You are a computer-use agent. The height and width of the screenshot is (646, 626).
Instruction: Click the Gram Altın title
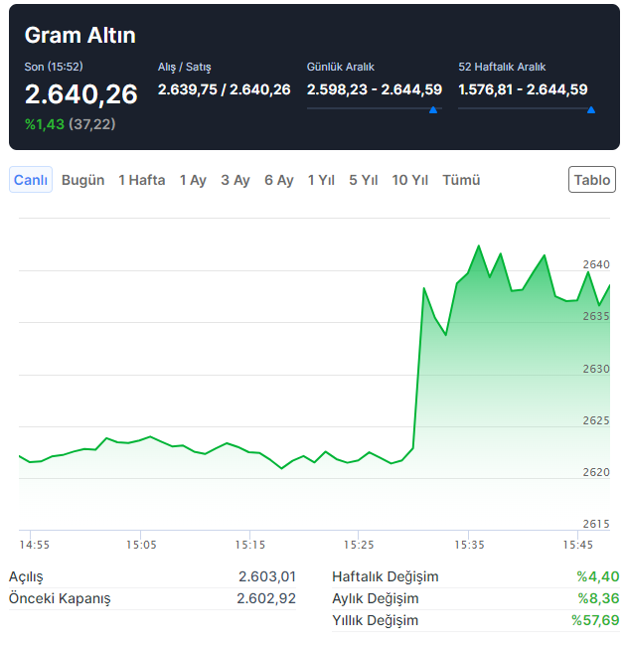pyautogui.click(x=79, y=36)
